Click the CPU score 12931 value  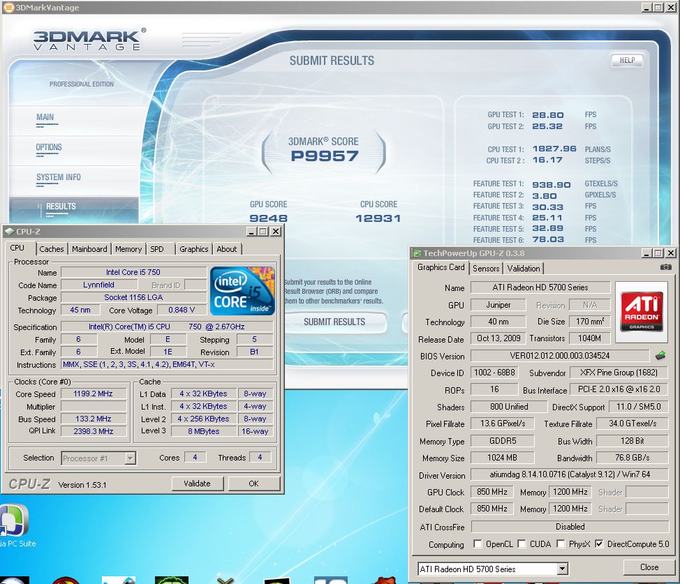click(x=378, y=218)
